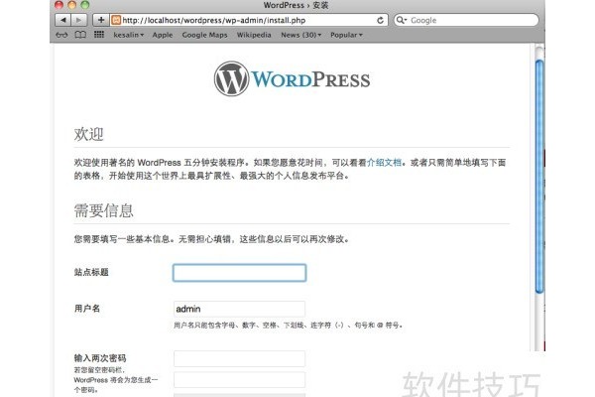Add bookmark with the plus button

point(100,20)
